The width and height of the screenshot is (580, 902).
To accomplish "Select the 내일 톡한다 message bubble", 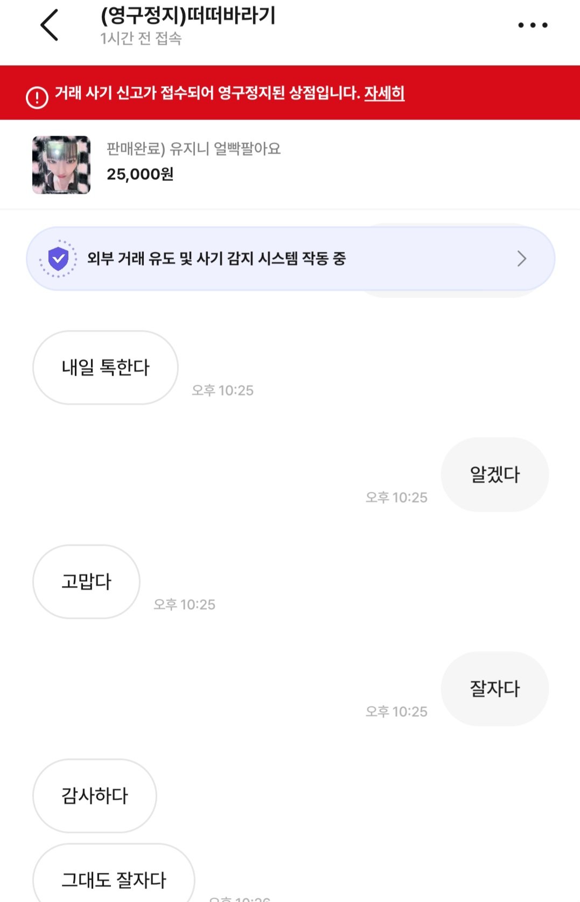I will pos(106,368).
